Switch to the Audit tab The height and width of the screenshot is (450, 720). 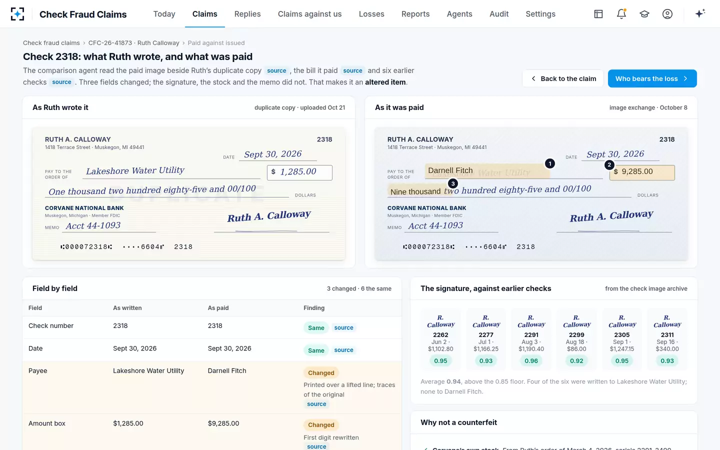pos(499,14)
